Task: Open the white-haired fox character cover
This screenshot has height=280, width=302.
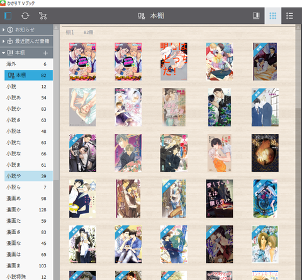Action: [x=128, y=107]
